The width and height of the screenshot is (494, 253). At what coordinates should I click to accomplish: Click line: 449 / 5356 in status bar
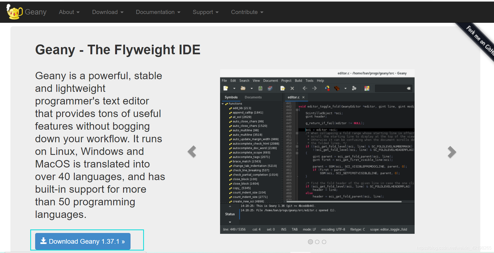pyautogui.click(x=234, y=229)
